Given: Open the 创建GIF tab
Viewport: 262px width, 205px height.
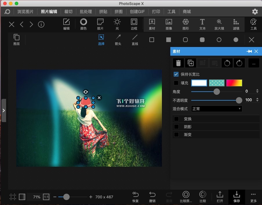Looking at the screenshot, I should (137, 12).
